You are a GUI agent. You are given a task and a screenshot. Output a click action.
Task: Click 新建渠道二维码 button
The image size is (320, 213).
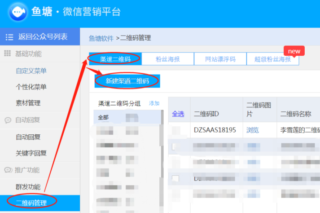click(127, 81)
